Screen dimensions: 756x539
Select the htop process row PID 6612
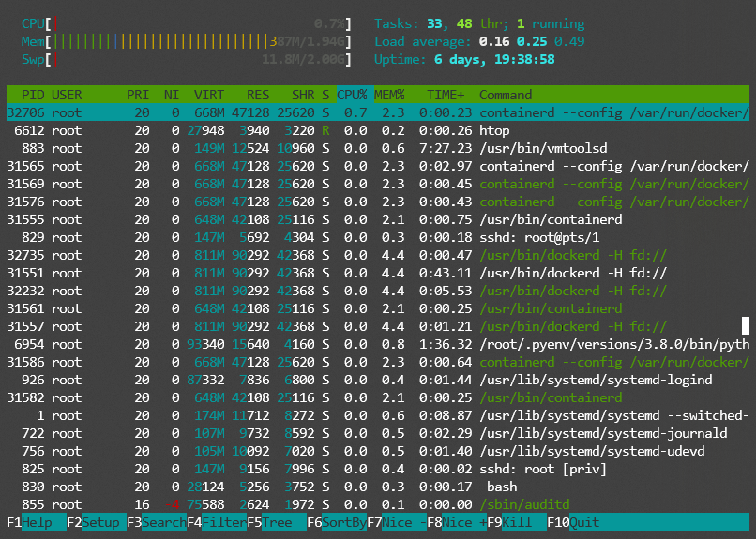(378, 130)
